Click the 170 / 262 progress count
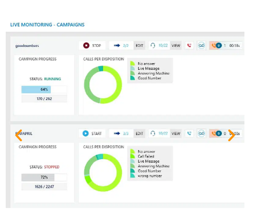258x210 pixels. 44,99
